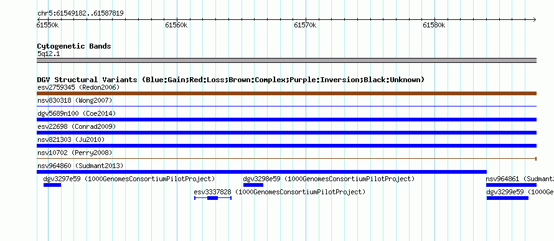This screenshot has height=241, width=554.
Task: Click the esv22698 blue gain bar
Action: click(286, 133)
